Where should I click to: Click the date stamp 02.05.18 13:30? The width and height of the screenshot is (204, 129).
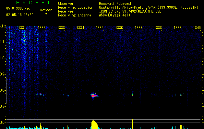coord(20,15)
